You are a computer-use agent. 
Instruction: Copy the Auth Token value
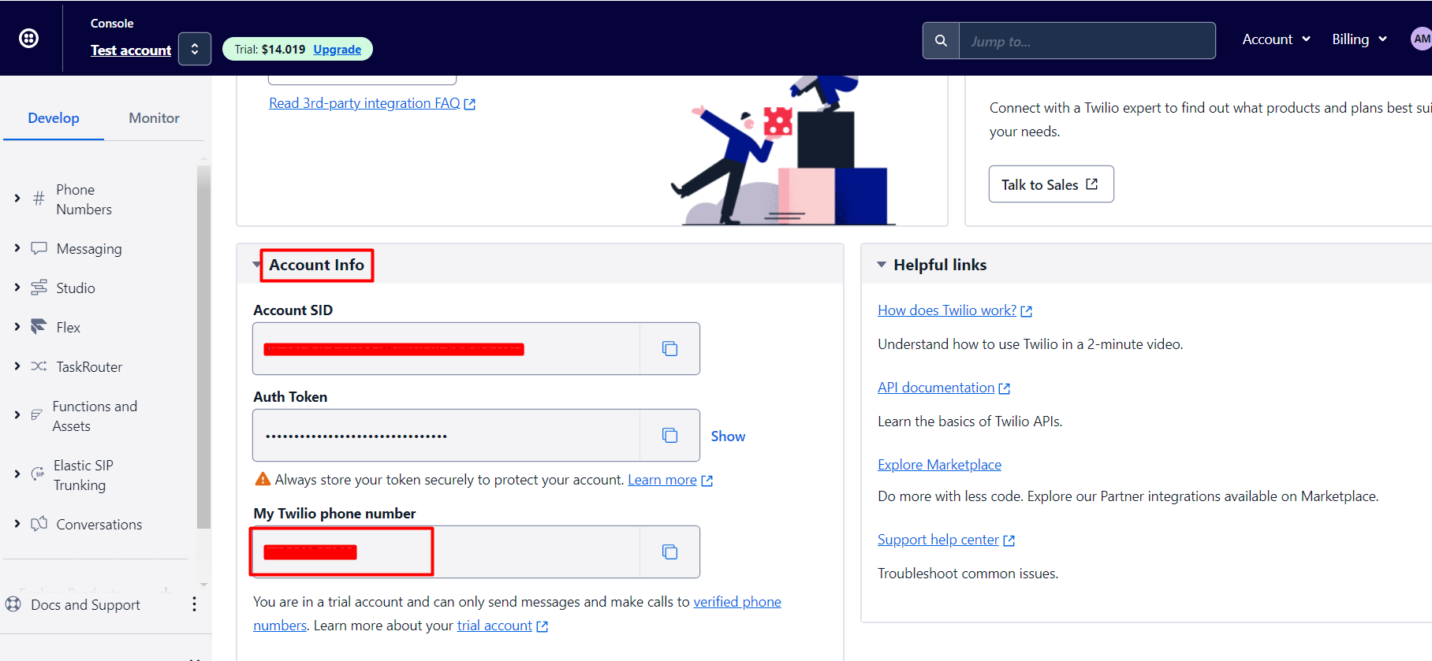[669, 435]
